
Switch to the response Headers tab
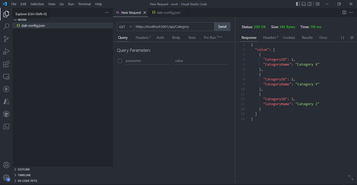271,38
